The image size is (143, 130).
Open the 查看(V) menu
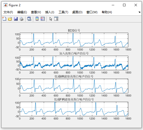[36, 12]
